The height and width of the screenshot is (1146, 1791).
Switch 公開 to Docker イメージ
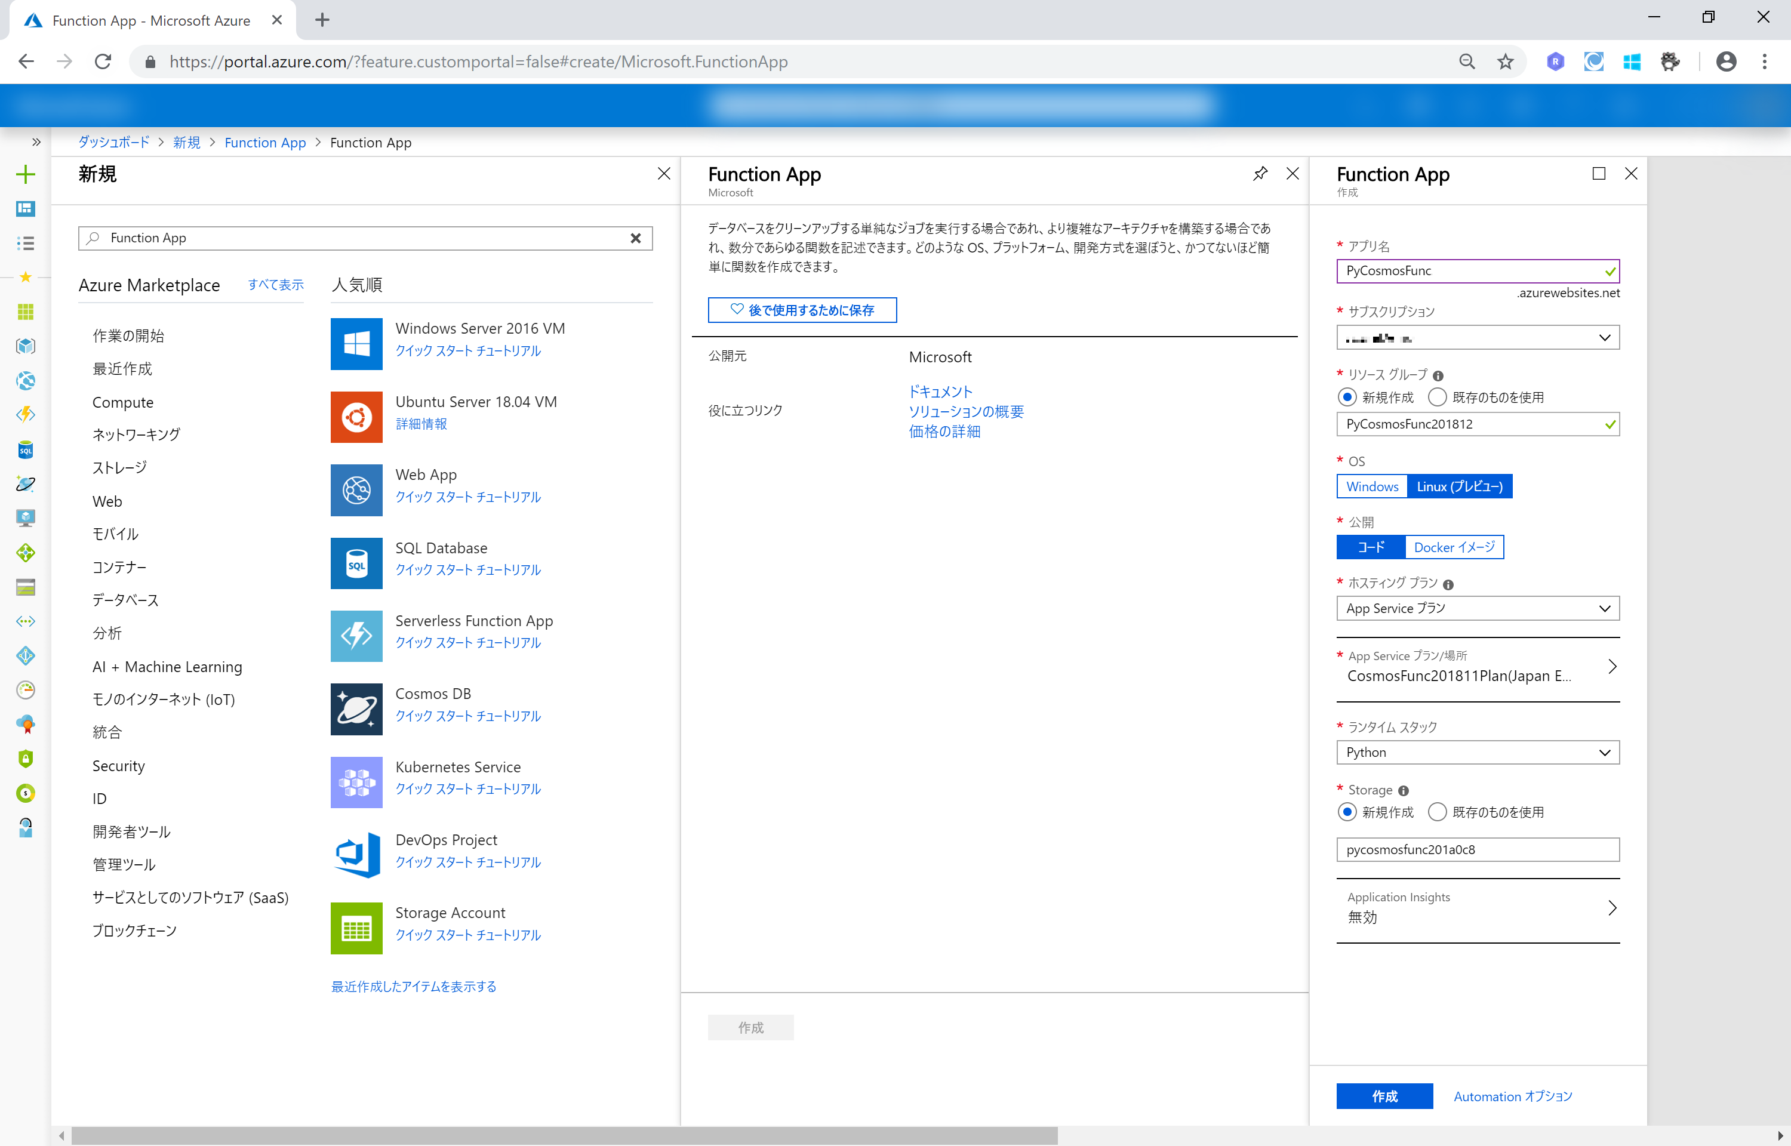(x=1454, y=547)
